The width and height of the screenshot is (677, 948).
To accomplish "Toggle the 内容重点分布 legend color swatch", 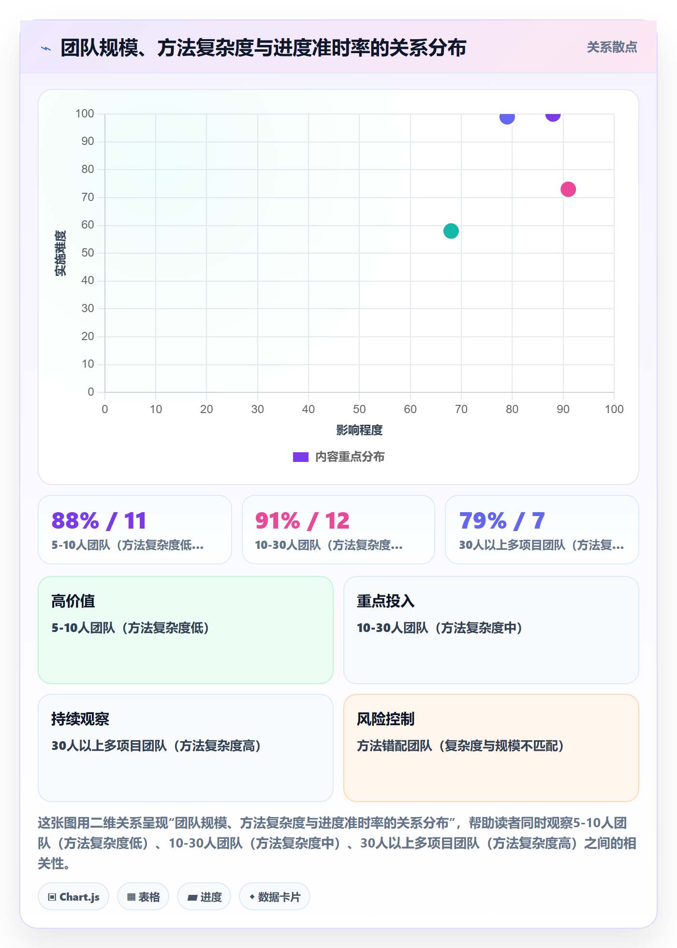I will (x=301, y=457).
